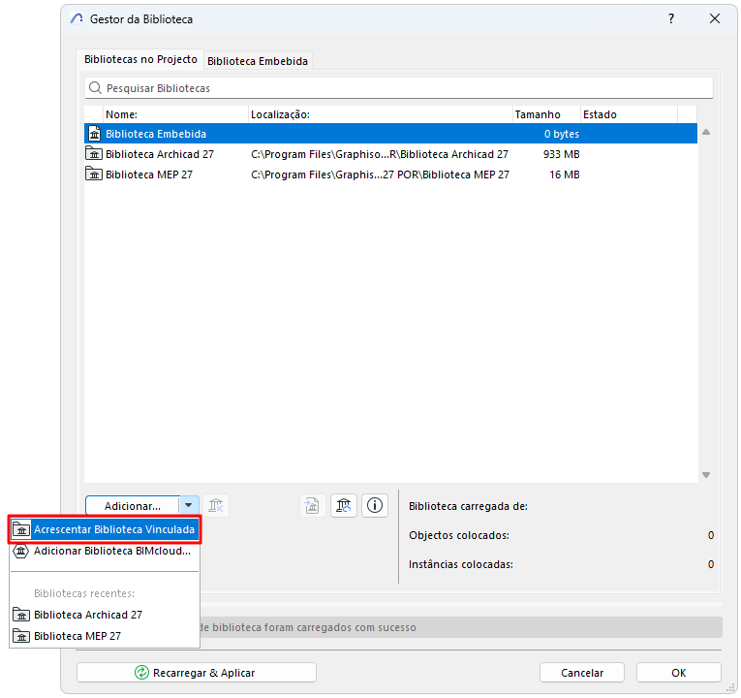Screen dimensions: 741x698
Task: Click the remove library icon
Action: click(x=215, y=505)
